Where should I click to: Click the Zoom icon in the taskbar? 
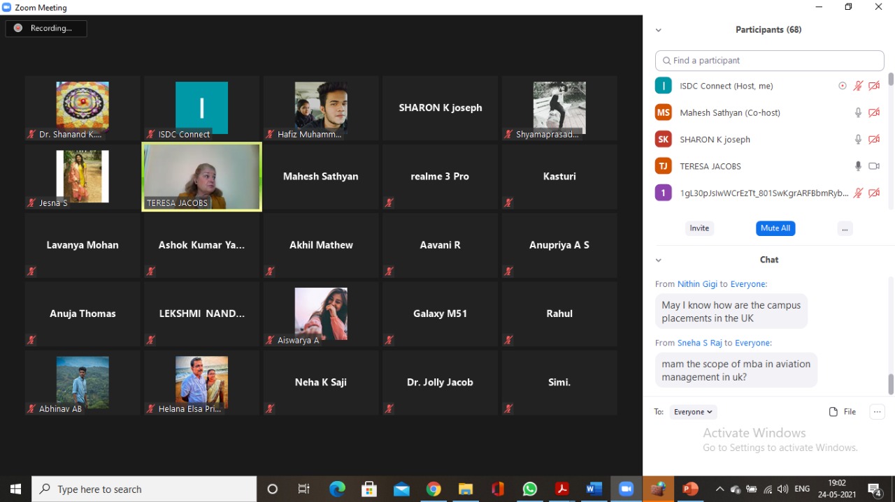pos(626,489)
